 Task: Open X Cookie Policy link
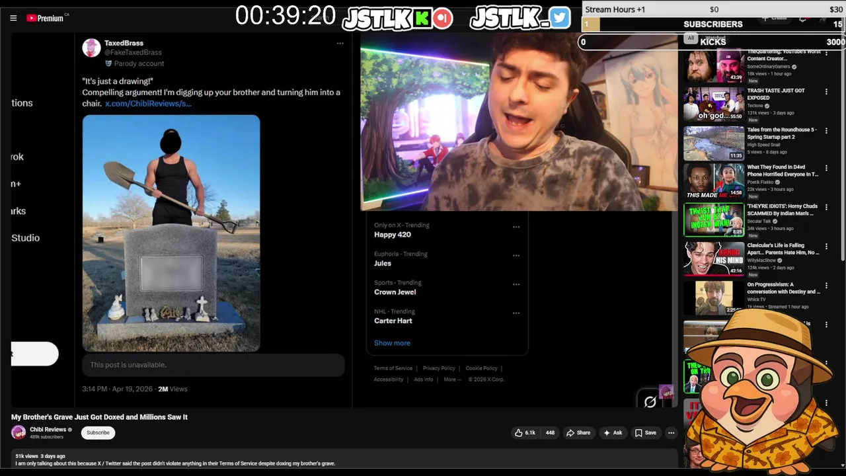(481, 368)
